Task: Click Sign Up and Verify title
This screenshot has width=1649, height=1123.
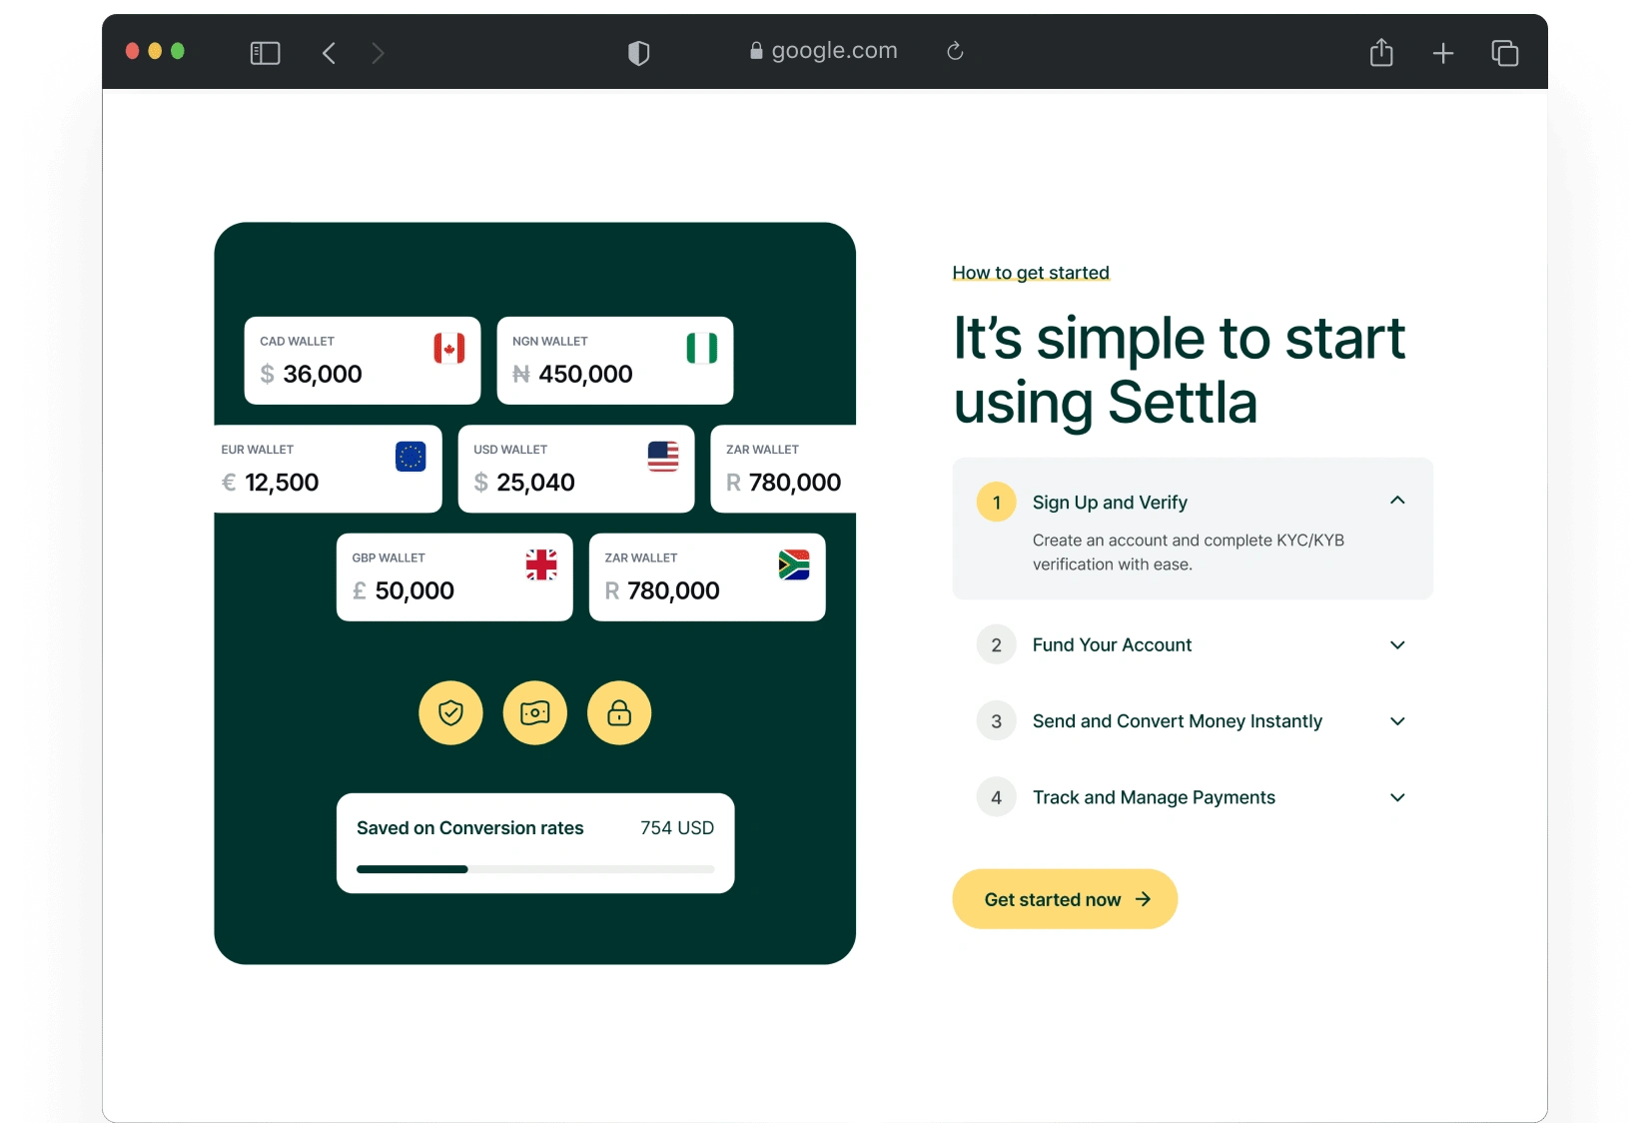Action: click(1110, 503)
